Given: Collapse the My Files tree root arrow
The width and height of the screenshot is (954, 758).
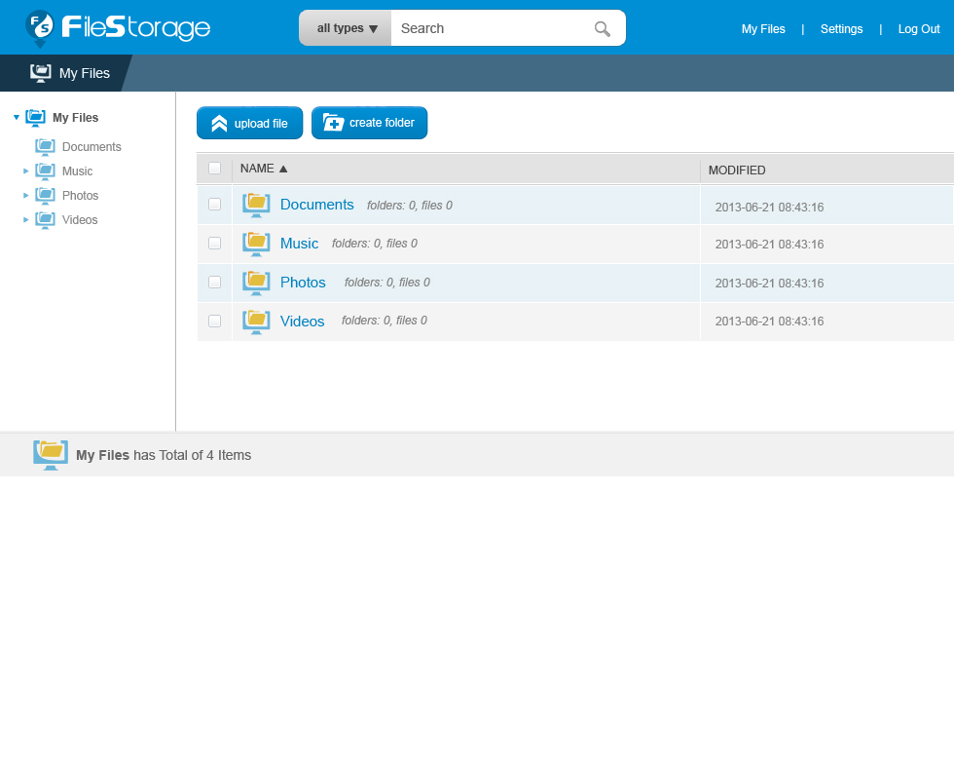Looking at the screenshot, I should pyautogui.click(x=17, y=118).
